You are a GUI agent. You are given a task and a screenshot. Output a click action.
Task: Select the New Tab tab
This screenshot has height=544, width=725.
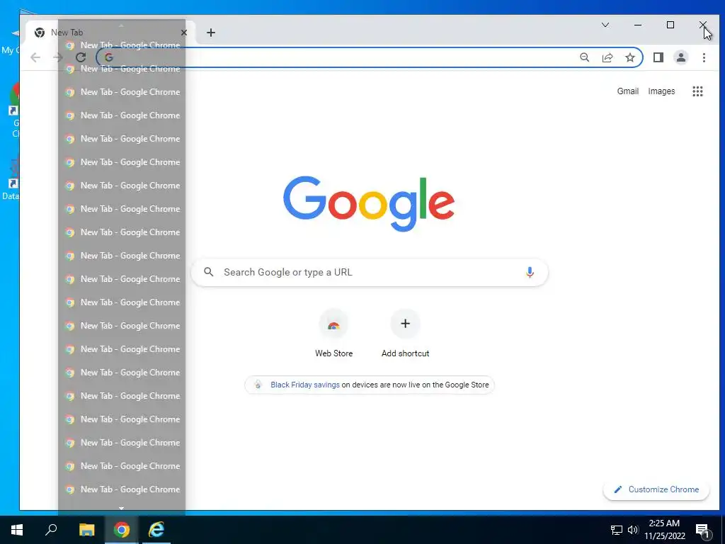(111, 33)
